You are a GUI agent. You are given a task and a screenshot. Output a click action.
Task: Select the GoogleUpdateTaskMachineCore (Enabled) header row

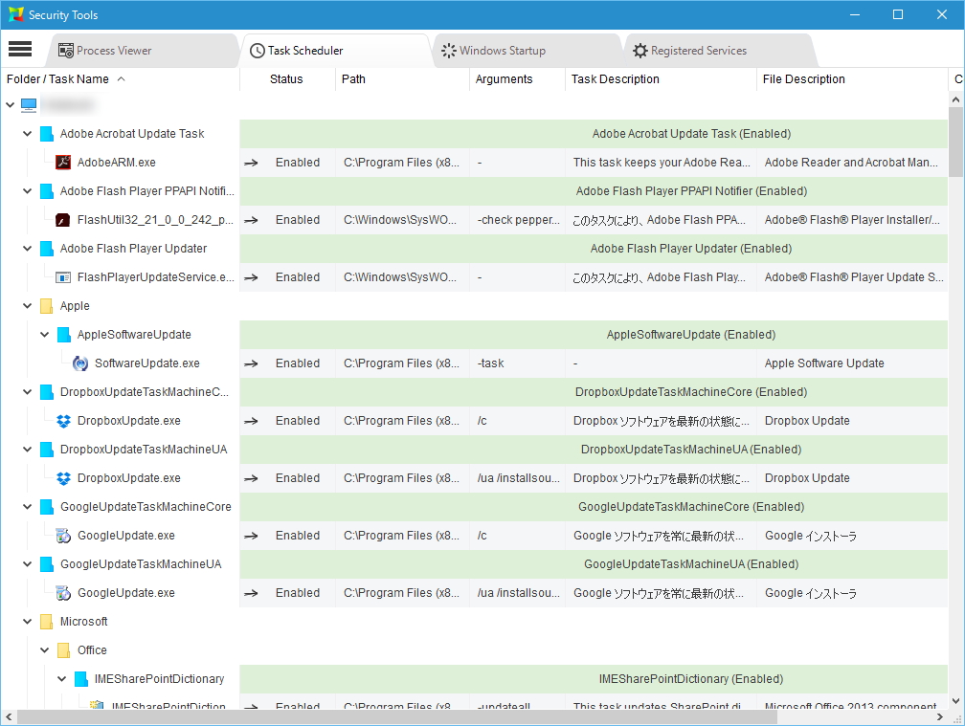[594, 507]
